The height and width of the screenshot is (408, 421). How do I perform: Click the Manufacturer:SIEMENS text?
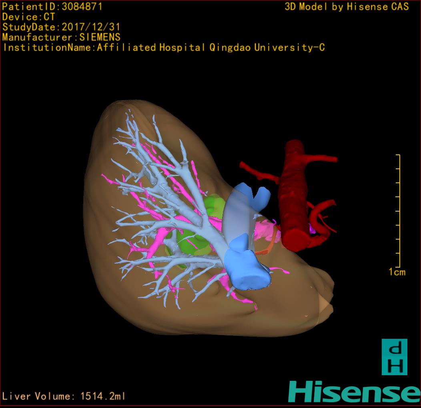tap(61, 37)
